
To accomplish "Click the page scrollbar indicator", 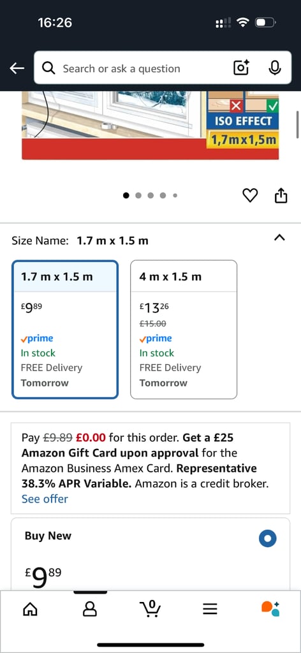I will [297, 124].
